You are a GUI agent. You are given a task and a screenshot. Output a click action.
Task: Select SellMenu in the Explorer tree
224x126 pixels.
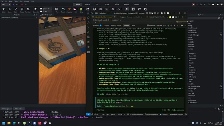(192, 72)
